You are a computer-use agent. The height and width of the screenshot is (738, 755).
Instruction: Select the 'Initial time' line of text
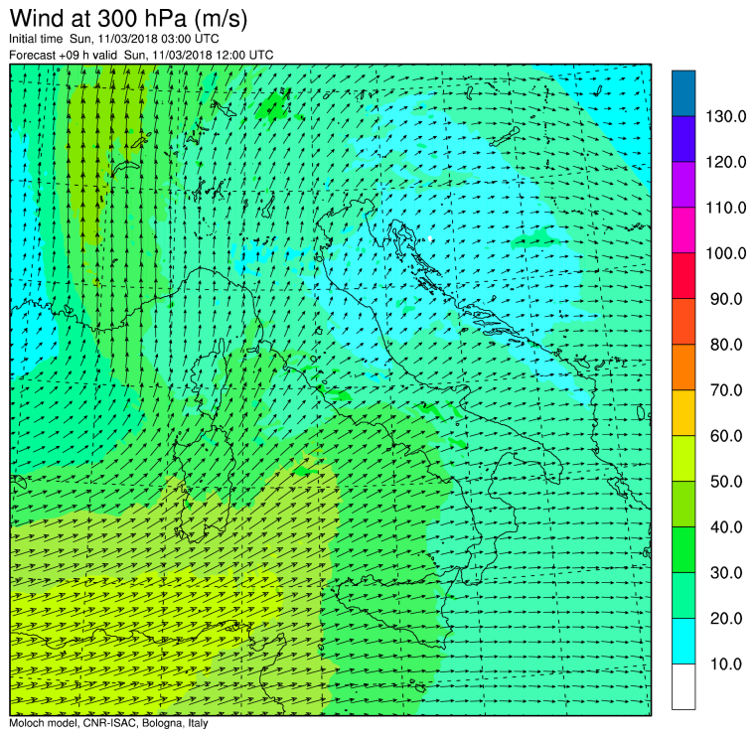coord(114,39)
